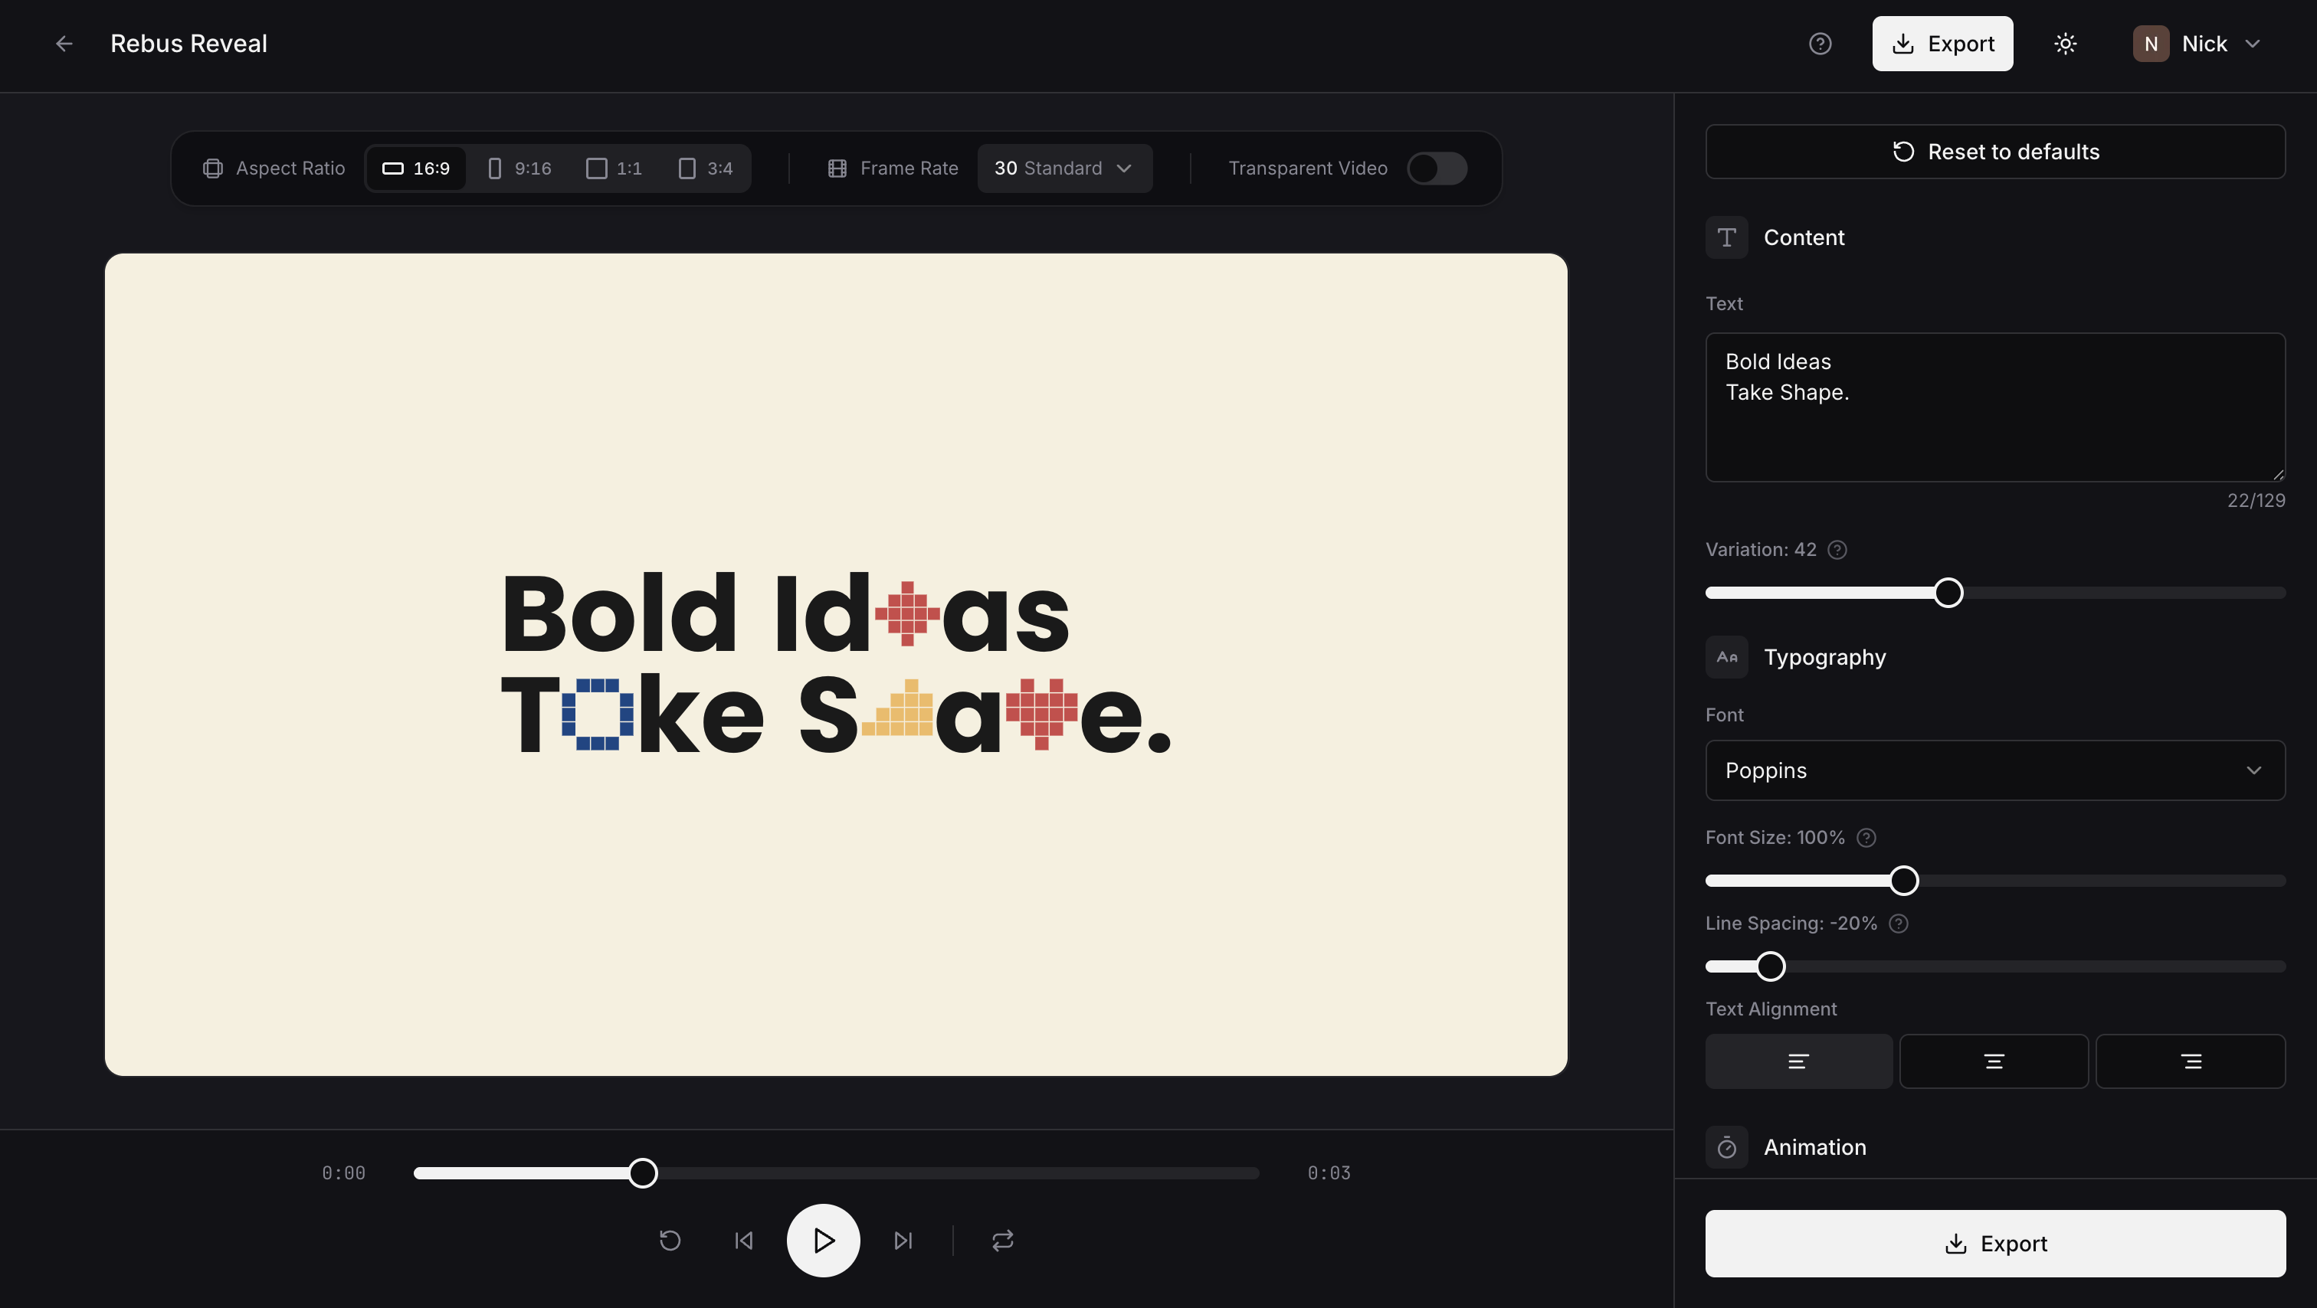
Task: Click the Typography section heading
Action: pos(1824,657)
